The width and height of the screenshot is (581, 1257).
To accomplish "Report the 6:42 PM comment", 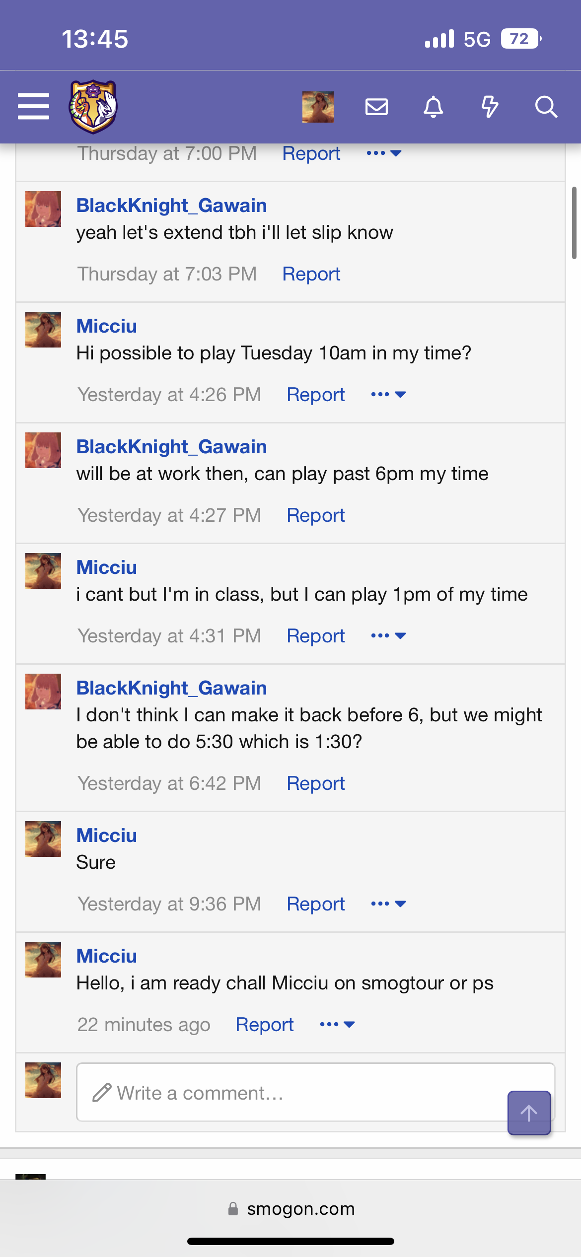I will tap(315, 783).
